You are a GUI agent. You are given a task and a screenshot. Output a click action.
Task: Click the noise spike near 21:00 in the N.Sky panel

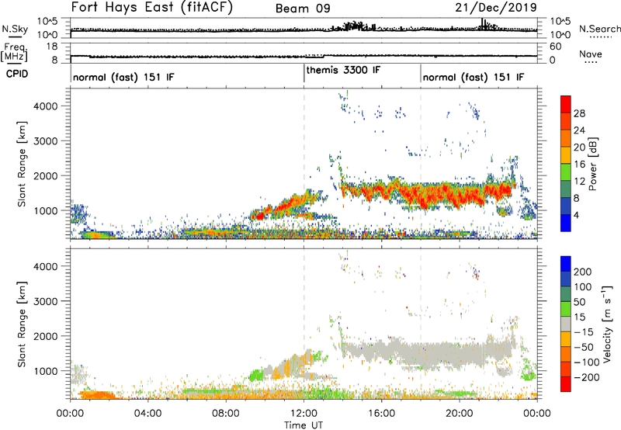coord(482,24)
